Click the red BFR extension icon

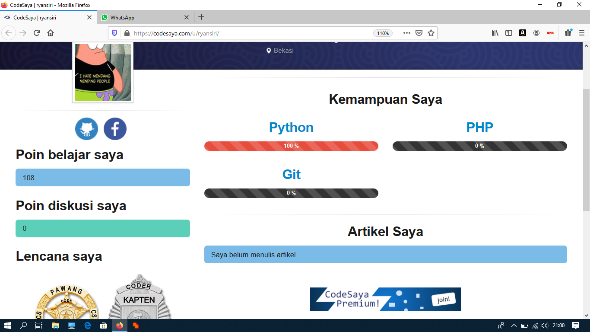550,33
